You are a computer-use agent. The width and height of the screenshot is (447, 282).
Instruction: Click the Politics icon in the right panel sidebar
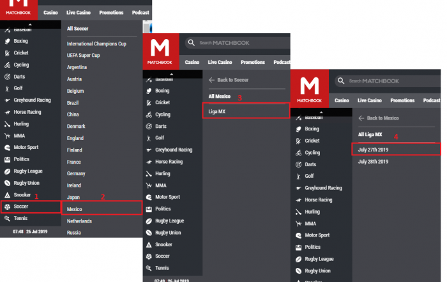(x=298, y=247)
